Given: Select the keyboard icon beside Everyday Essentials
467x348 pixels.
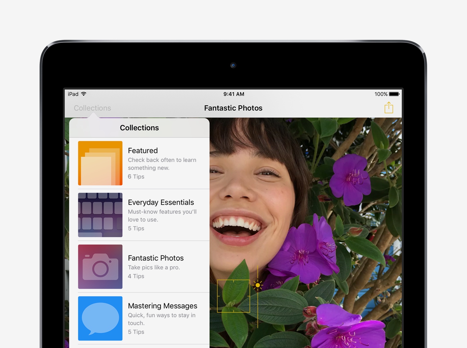Looking at the screenshot, I should (x=100, y=215).
